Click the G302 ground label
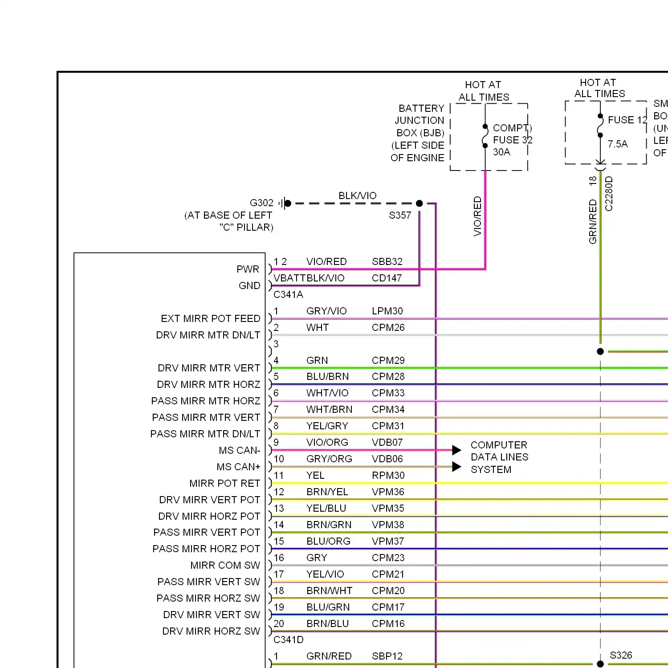The height and width of the screenshot is (668, 668). click(261, 203)
